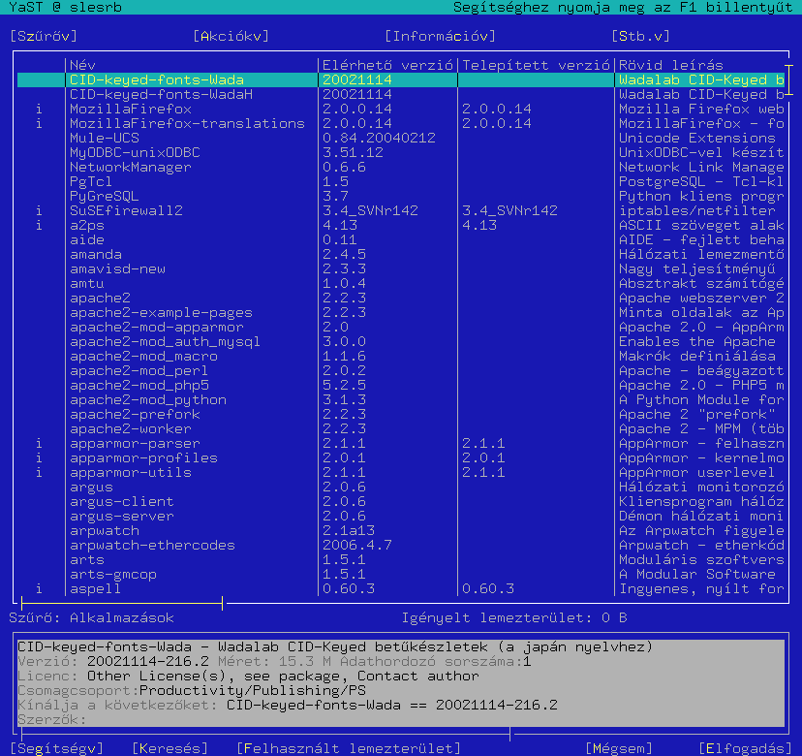
Task: Open the Információ menu
Action: [x=440, y=36]
